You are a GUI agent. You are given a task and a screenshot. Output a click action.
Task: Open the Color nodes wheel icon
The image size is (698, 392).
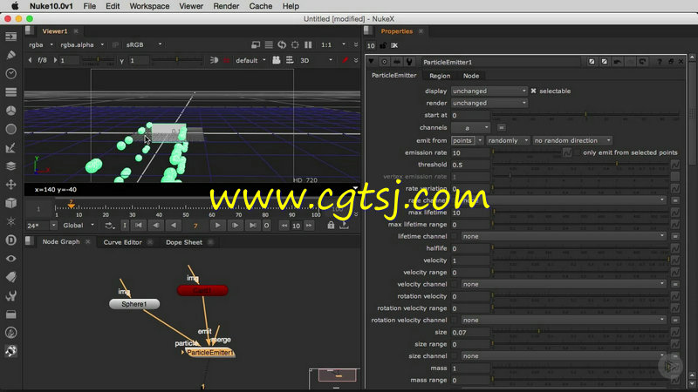(11, 111)
